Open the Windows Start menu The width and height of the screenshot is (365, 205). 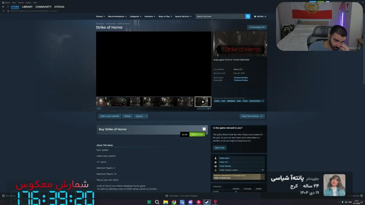[x=149, y=202]
